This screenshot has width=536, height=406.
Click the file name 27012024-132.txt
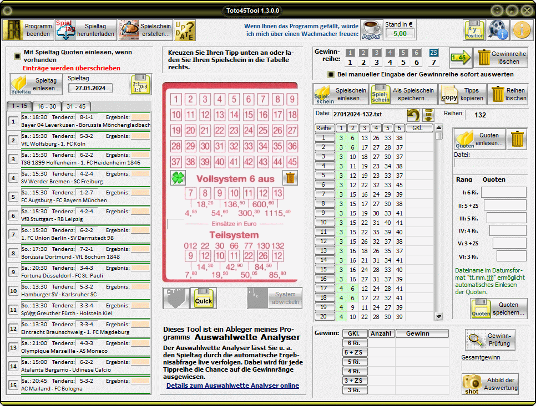[x=357, y=114]
